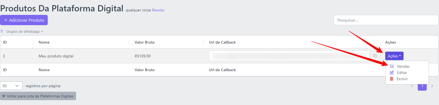Viewport: 439px width, 105px height.
Task: Click the Editar pencil icon
Action: click(392, 73)
